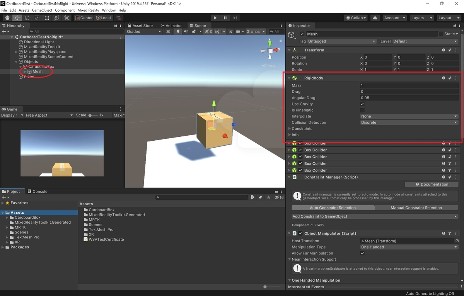Open Tag dropdown showing Untagged
The image size is (464, 296).
click(342, 41)
